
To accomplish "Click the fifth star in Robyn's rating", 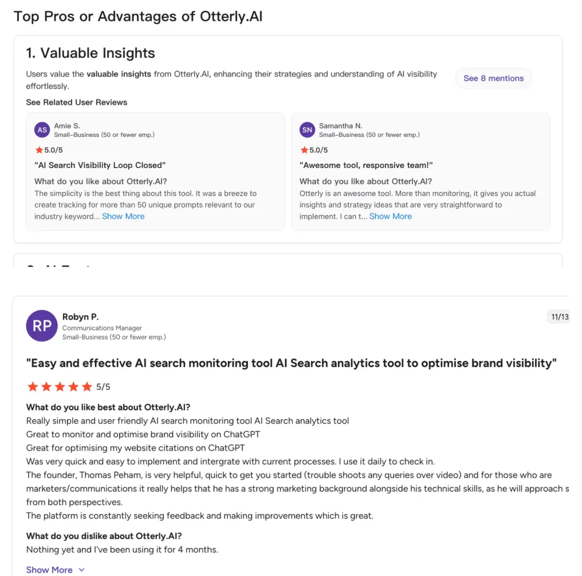I will point(87,386).
